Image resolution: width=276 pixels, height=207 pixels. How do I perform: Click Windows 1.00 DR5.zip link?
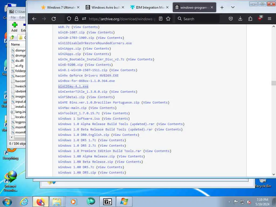click(77, 172)
